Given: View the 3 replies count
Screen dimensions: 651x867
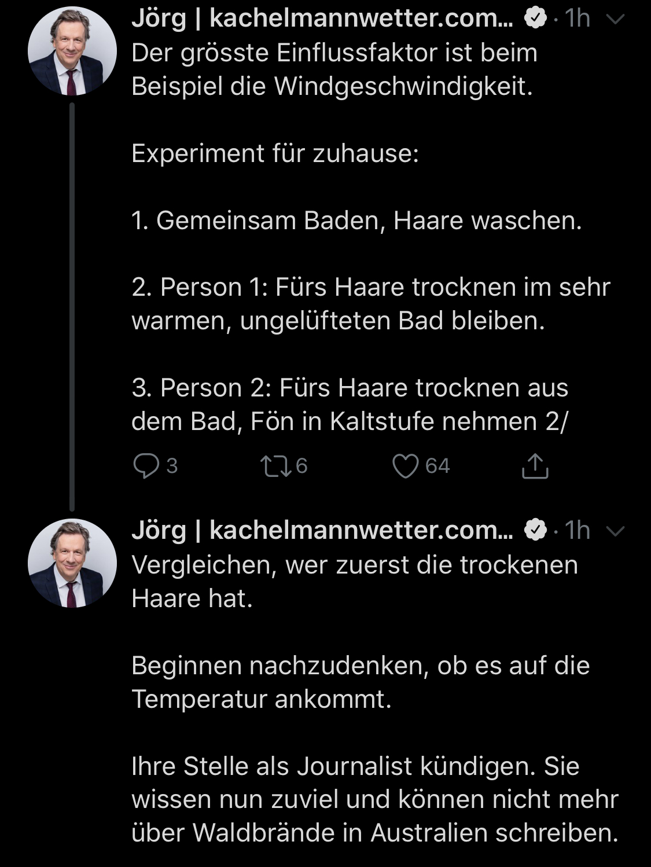Looking at the screenshot, I should (172, 466).
